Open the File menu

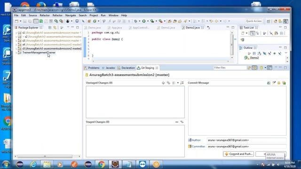click(16, 15)
